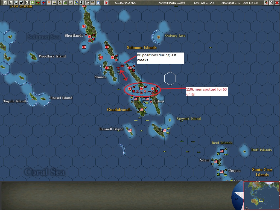Click the info 'i' toolbar icon

(27, 3)
